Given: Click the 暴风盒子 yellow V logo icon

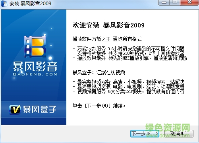Looking at the screenshot, I should click(15, 110).
